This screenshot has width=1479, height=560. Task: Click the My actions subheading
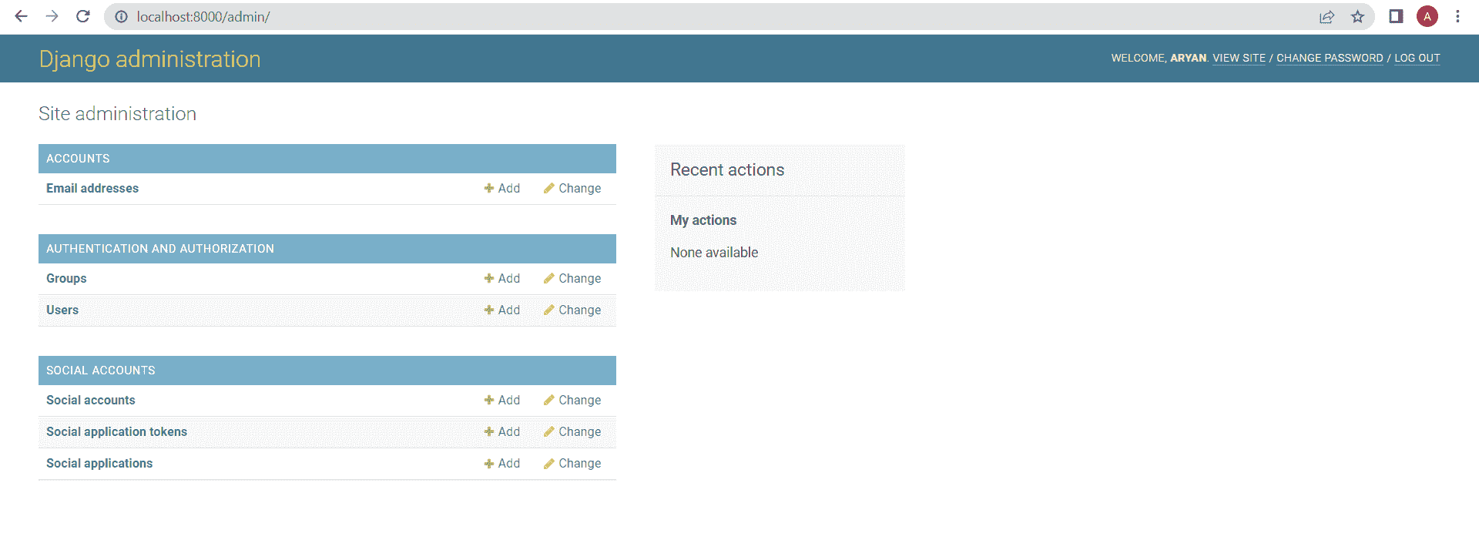tap(703, 220)
